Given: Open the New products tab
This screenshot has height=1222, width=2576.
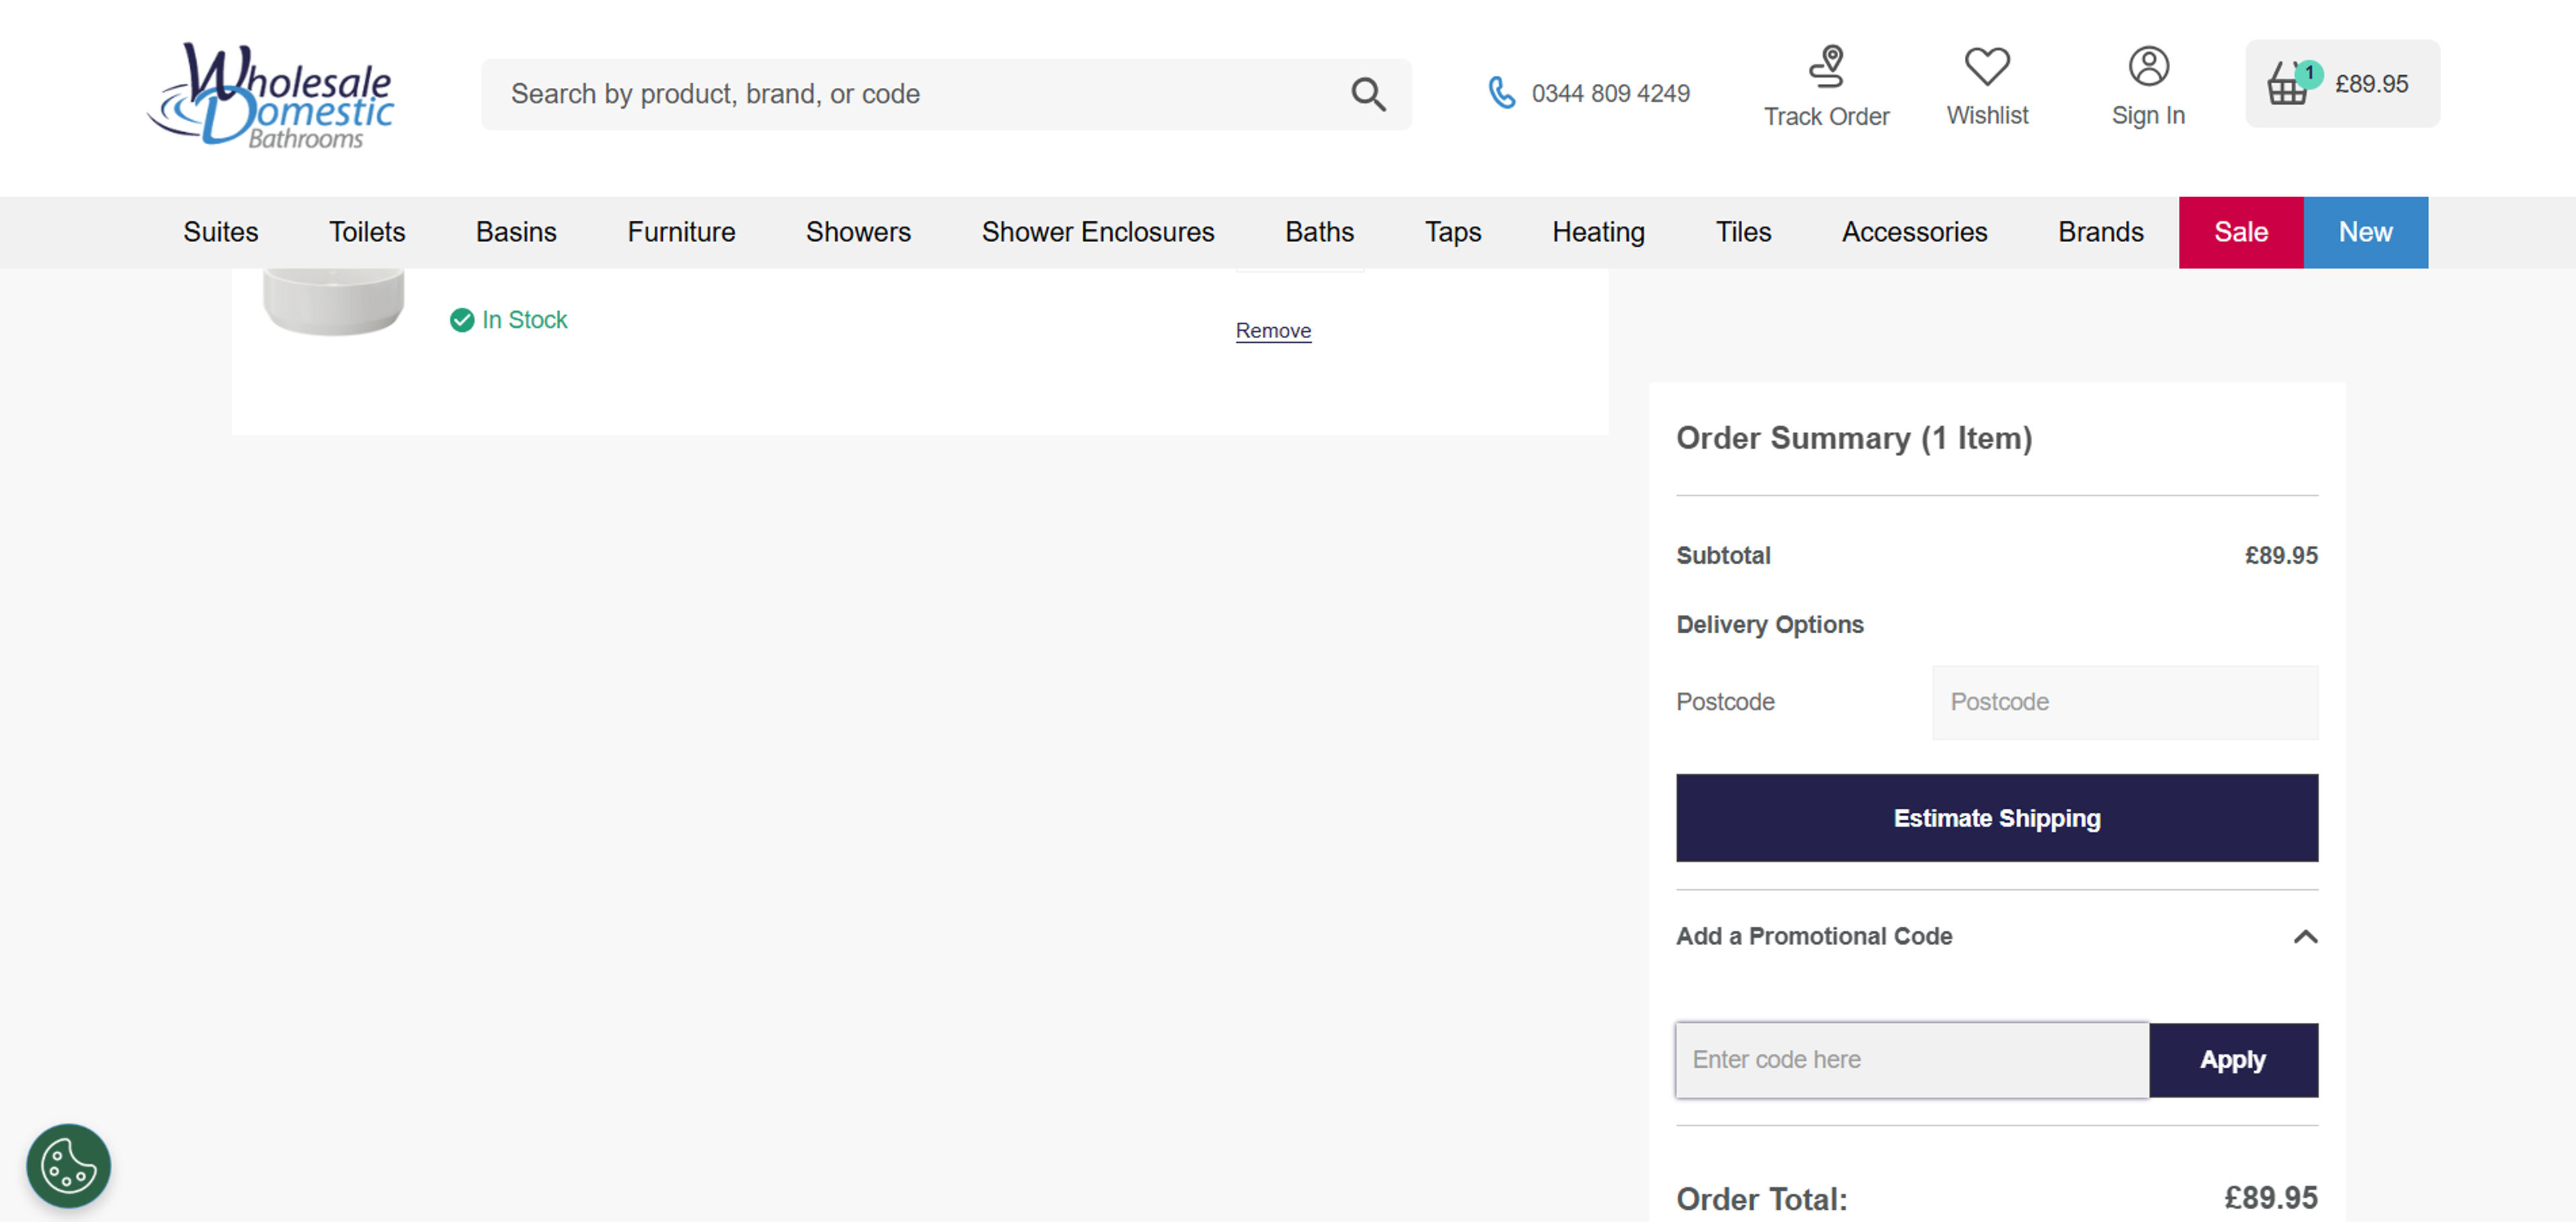Looking at the screenshot, I should (2365, 232).
